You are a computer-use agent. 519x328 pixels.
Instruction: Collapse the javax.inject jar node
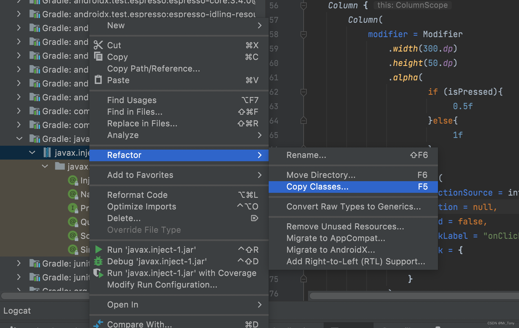point(32,152)
